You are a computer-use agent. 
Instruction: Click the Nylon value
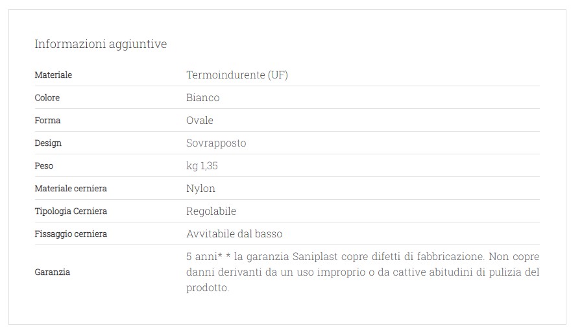point(200,189)
